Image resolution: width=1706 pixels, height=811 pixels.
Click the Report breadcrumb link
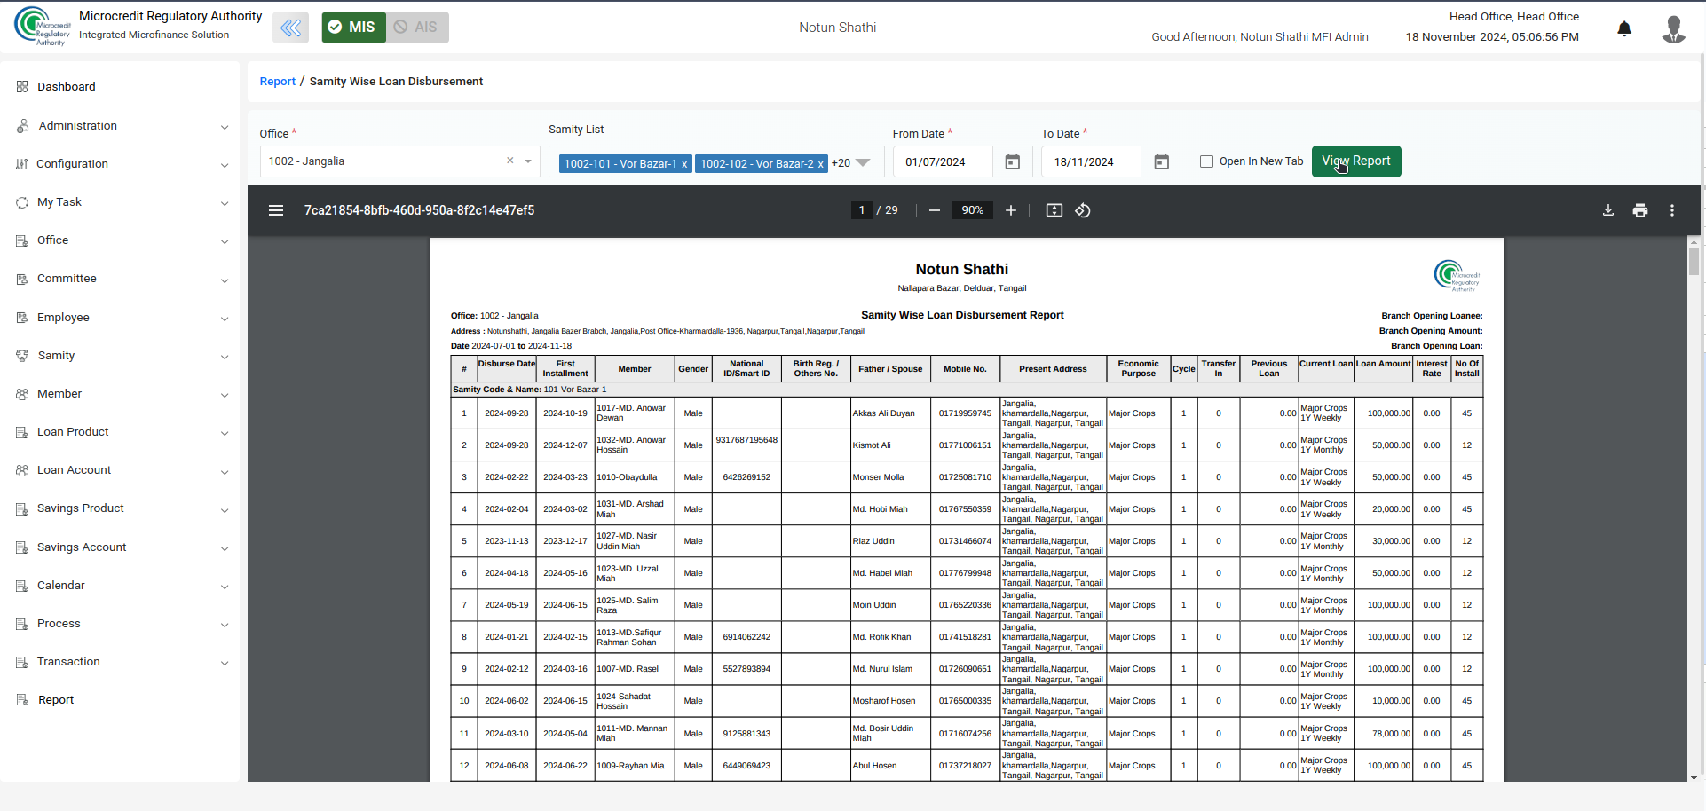[x=277, y=82]
